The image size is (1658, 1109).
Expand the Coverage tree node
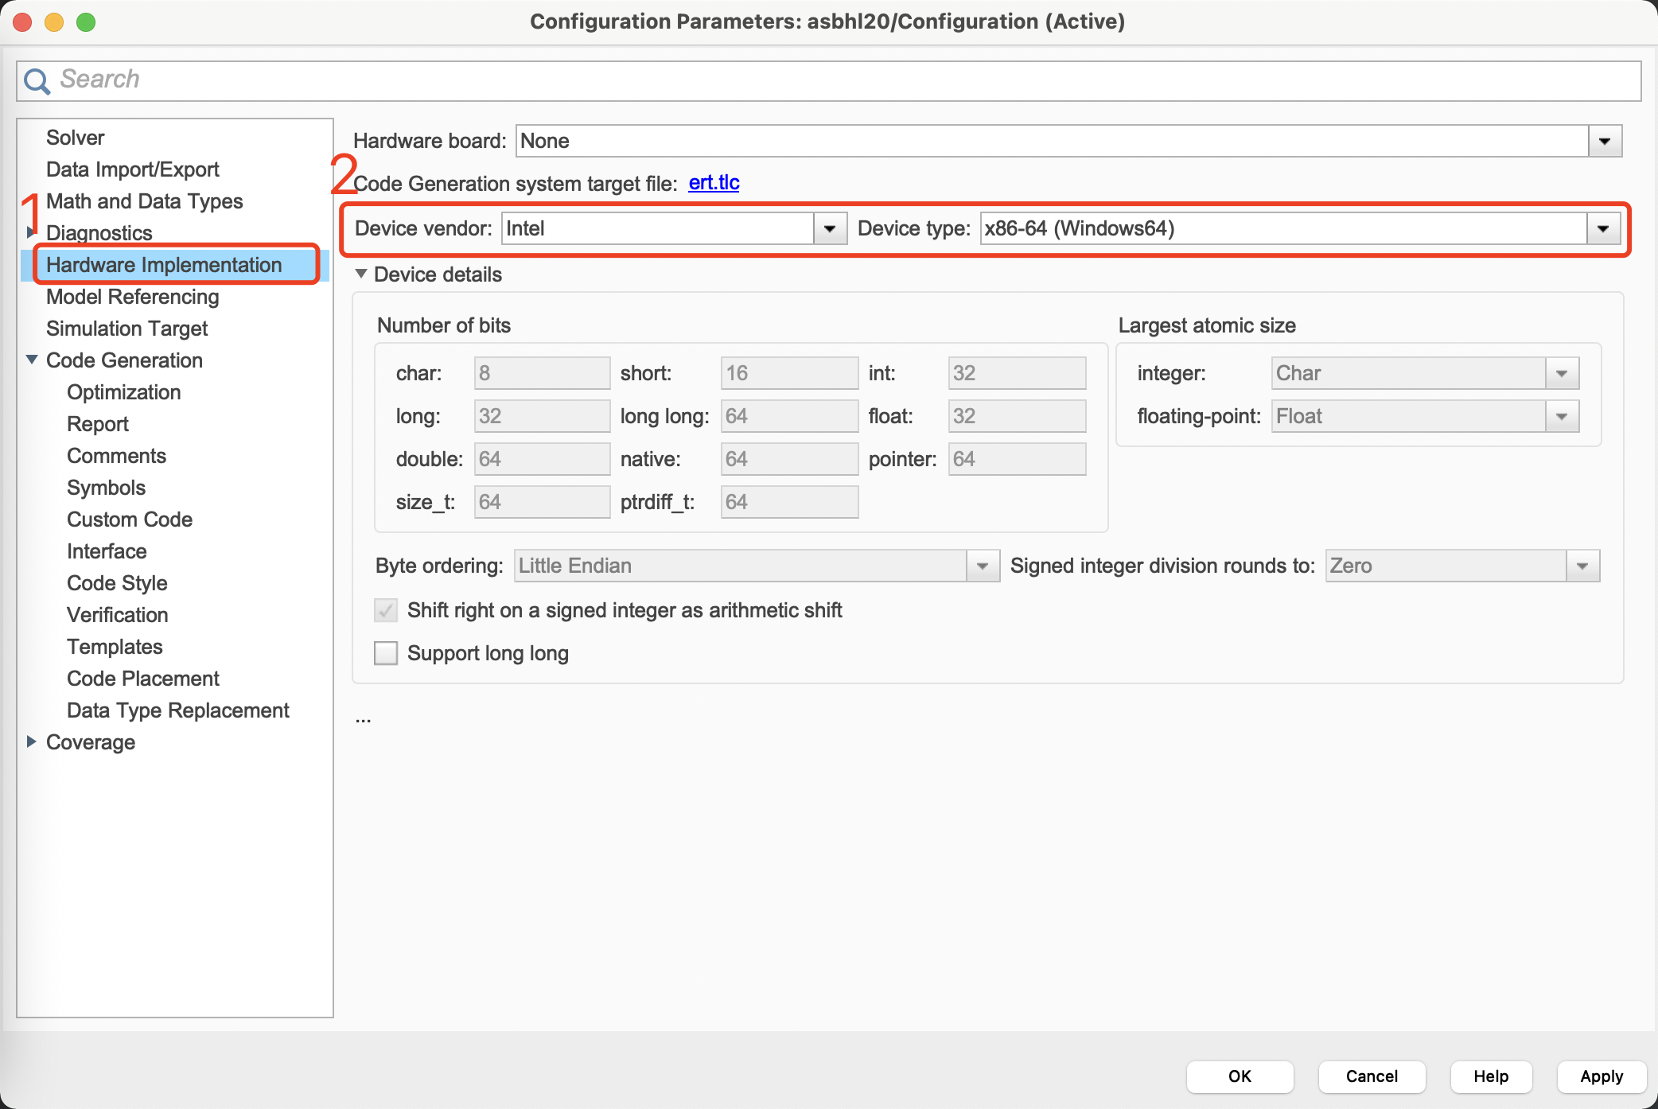pyautogui.click(x=32, y=741)
